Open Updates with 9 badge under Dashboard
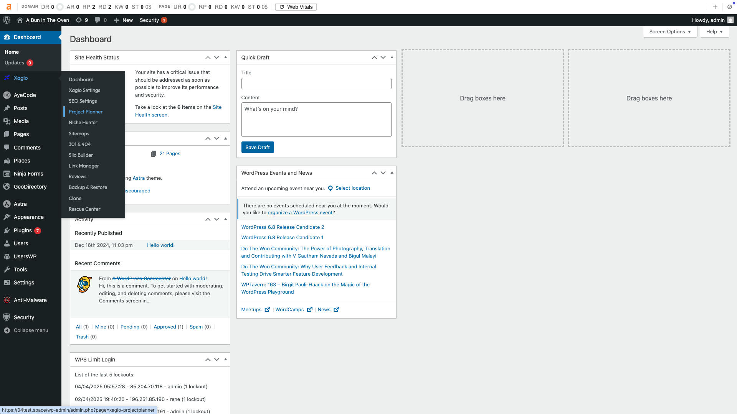Screen dimensions: 737x414 pyautogui.click(x=19, y=63)
